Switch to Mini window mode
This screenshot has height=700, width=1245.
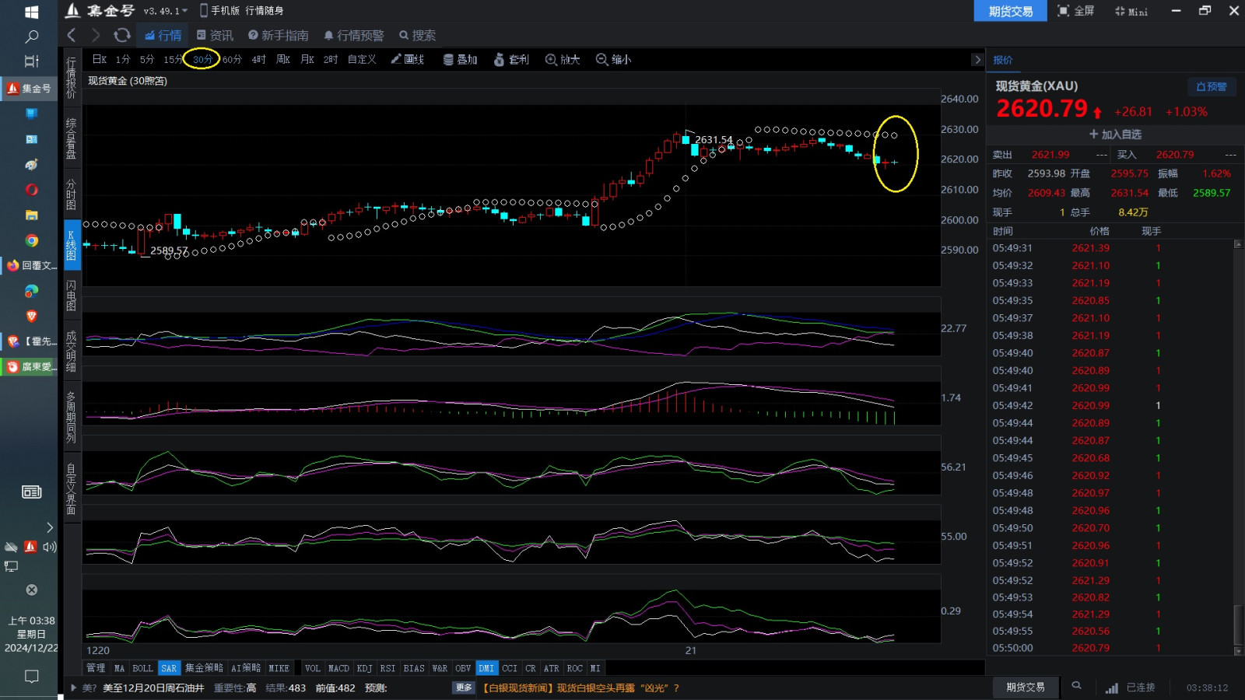1131,11
